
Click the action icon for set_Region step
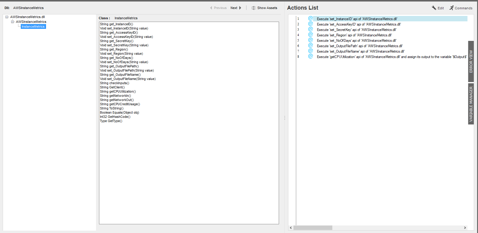(x=310, y=35)
